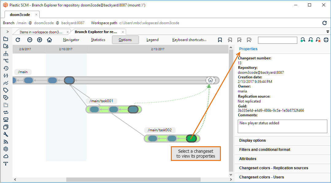Screen dimensions: 331x183
Task: Click the zoom out magnifier icon
Action: pyautogui.click(x=29, y=40)
